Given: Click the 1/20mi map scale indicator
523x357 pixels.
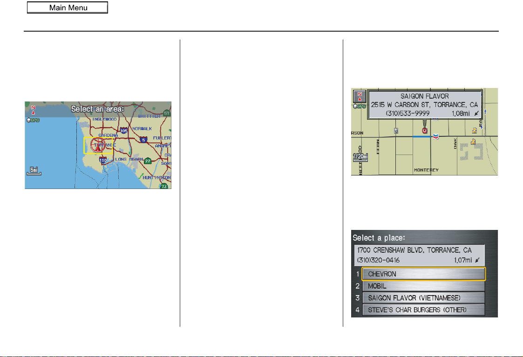Looking at the screenshot, I should pyautogui.click(x=360, y=157).
